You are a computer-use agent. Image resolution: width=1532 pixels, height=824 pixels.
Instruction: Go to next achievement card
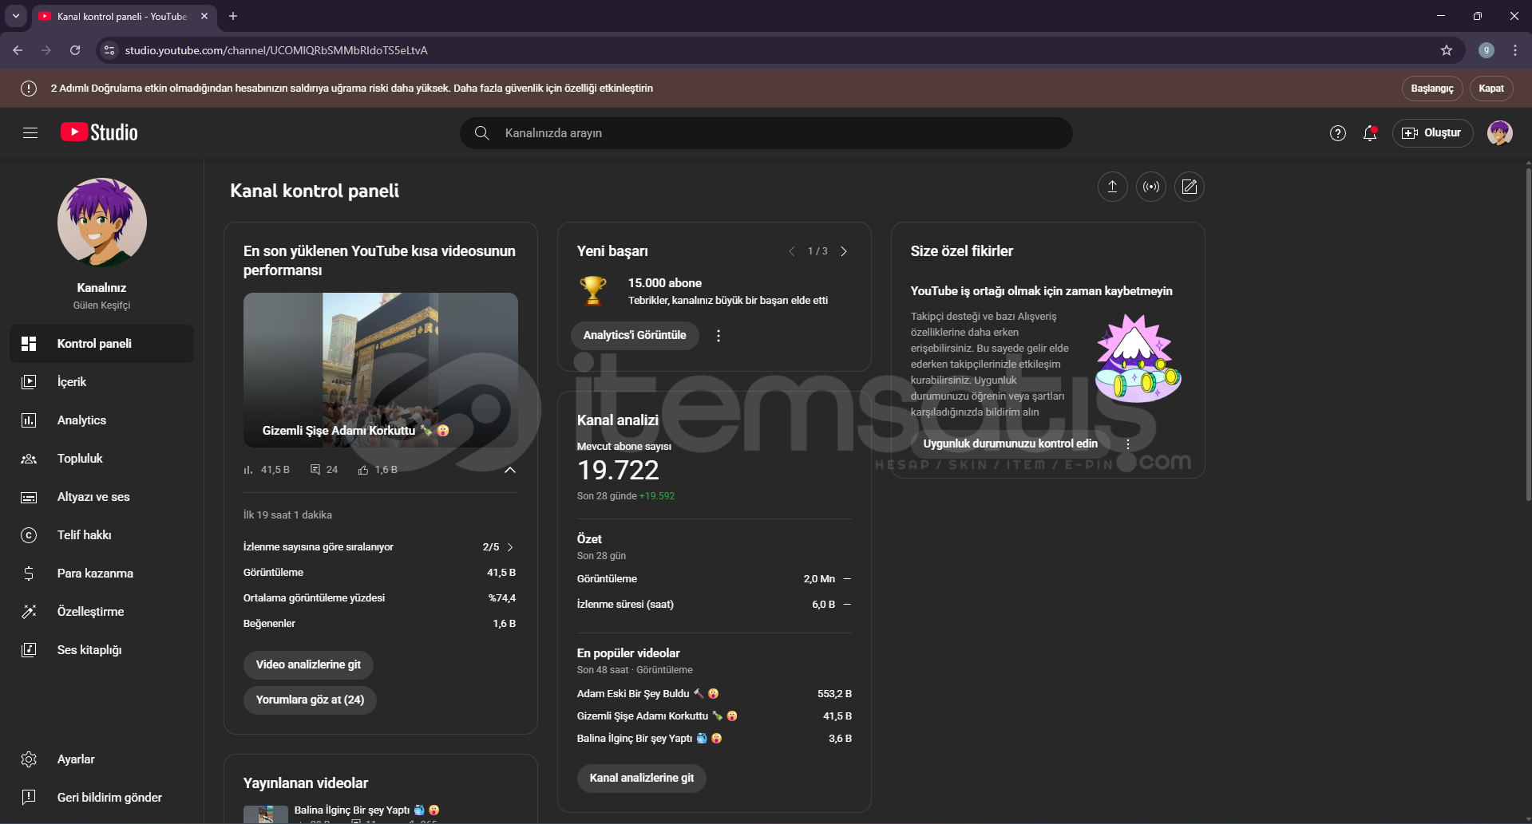click(844, 251)
